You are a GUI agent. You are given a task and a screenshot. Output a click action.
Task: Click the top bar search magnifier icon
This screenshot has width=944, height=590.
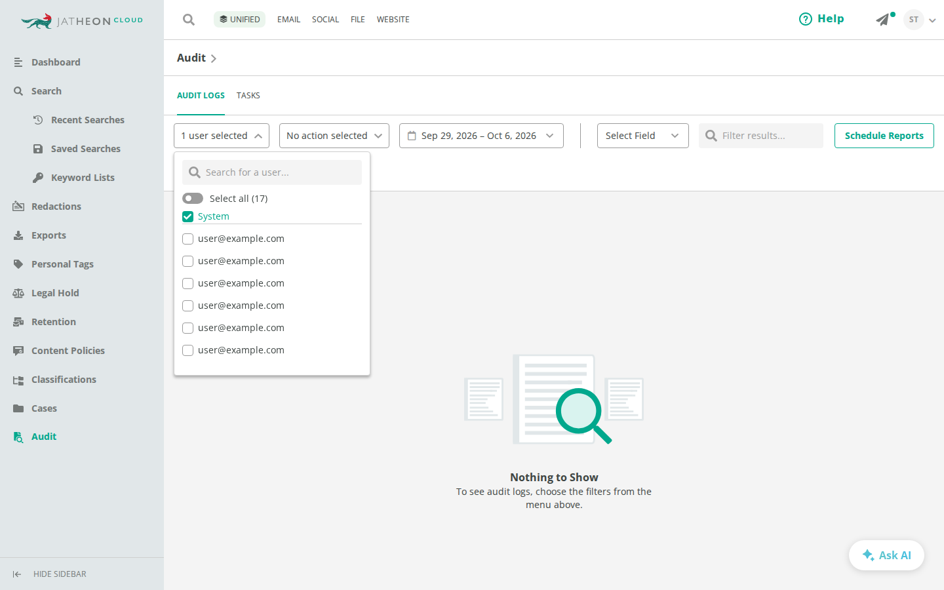[x=189, y=20]
